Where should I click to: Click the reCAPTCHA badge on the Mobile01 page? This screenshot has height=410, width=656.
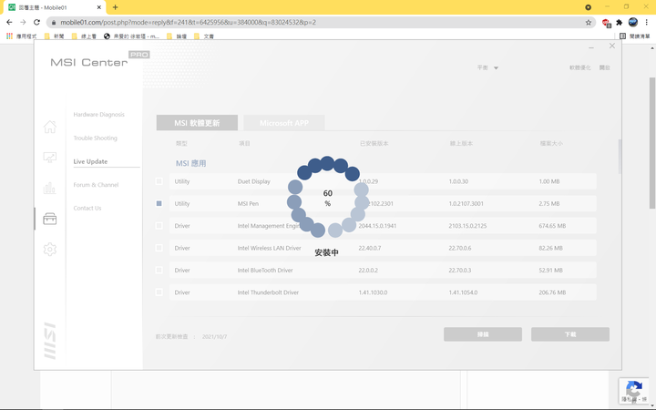(634, 391)
